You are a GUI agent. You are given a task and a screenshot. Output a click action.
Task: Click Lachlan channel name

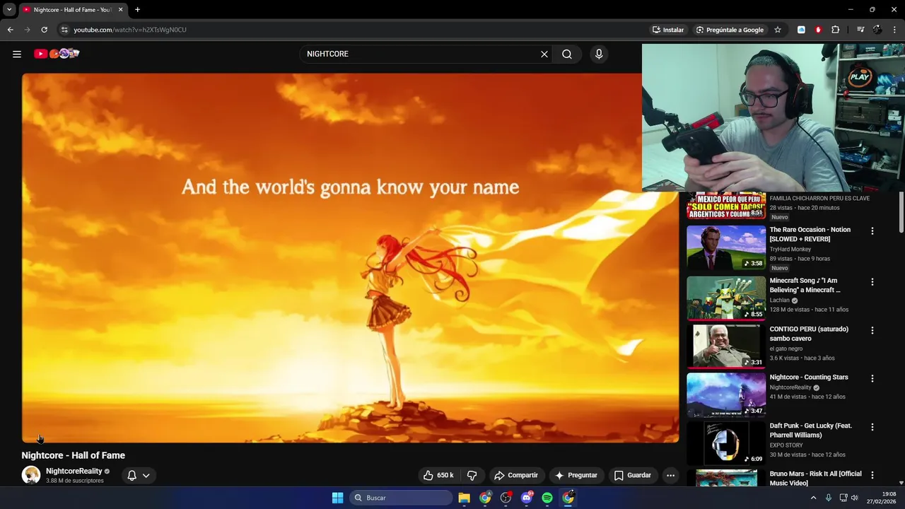point(780,300)
